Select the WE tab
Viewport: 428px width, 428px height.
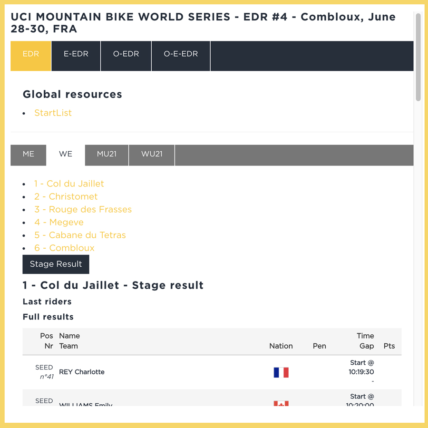pos(66,154)
